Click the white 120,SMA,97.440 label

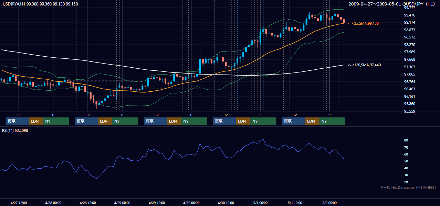[364, 65]
